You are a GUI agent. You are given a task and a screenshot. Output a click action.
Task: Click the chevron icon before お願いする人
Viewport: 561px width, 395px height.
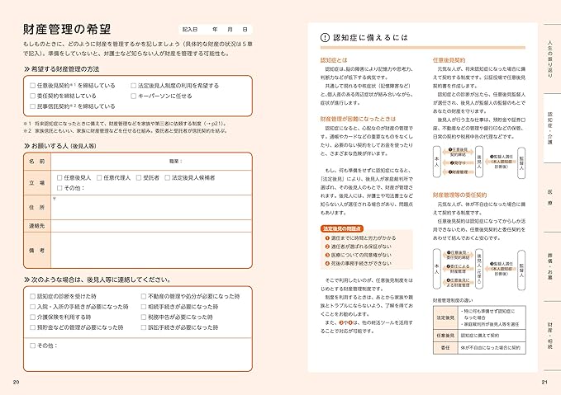pos(26,146)
